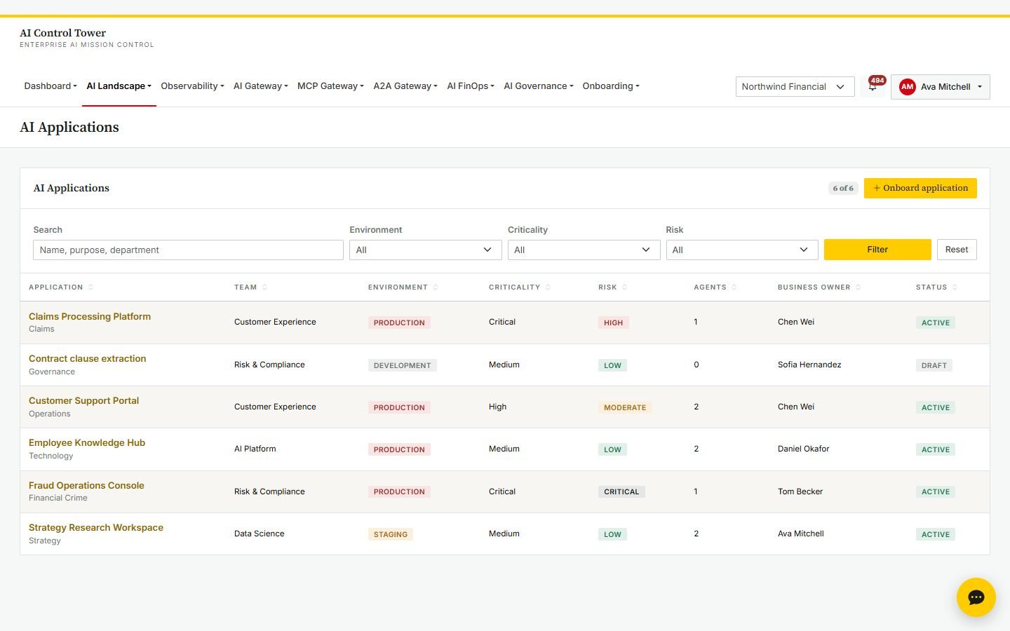This screenshot has width=1010, height=631.
Task: Expand the Dashboard menu
Action: (x=50, y=86)
